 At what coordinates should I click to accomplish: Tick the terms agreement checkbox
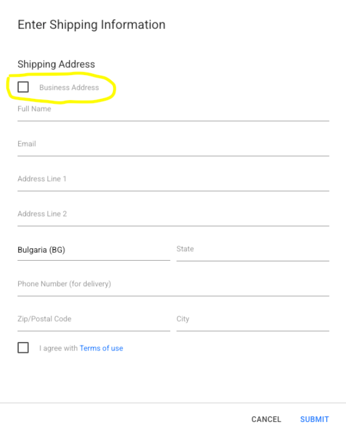(23, 348)
